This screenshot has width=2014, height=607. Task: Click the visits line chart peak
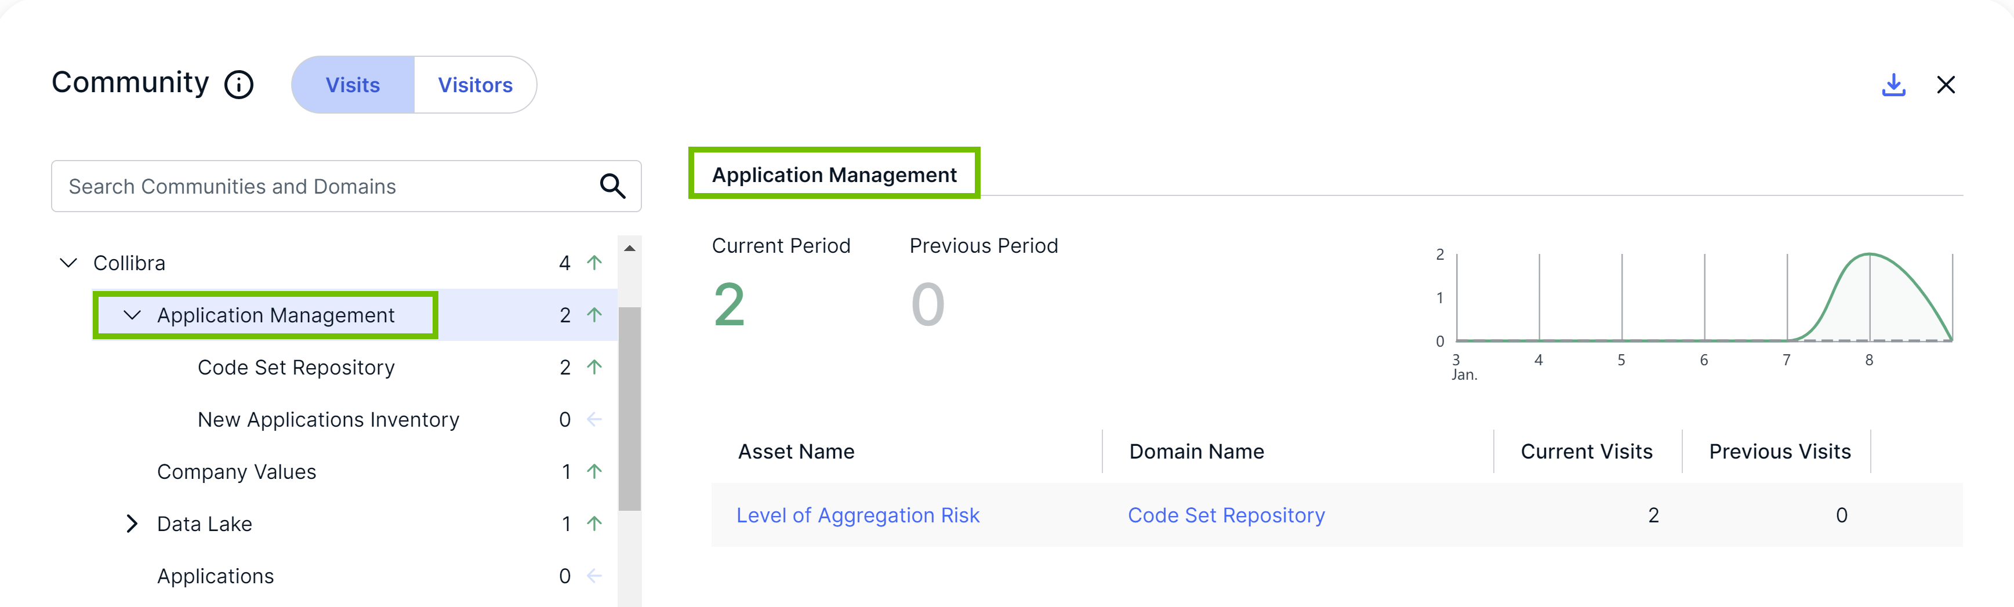click(x=1870, y=254)
